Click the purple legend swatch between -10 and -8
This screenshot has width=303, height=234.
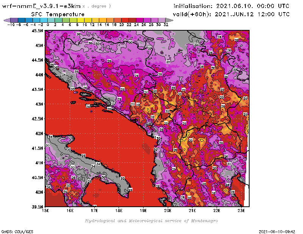click(14, 20)
